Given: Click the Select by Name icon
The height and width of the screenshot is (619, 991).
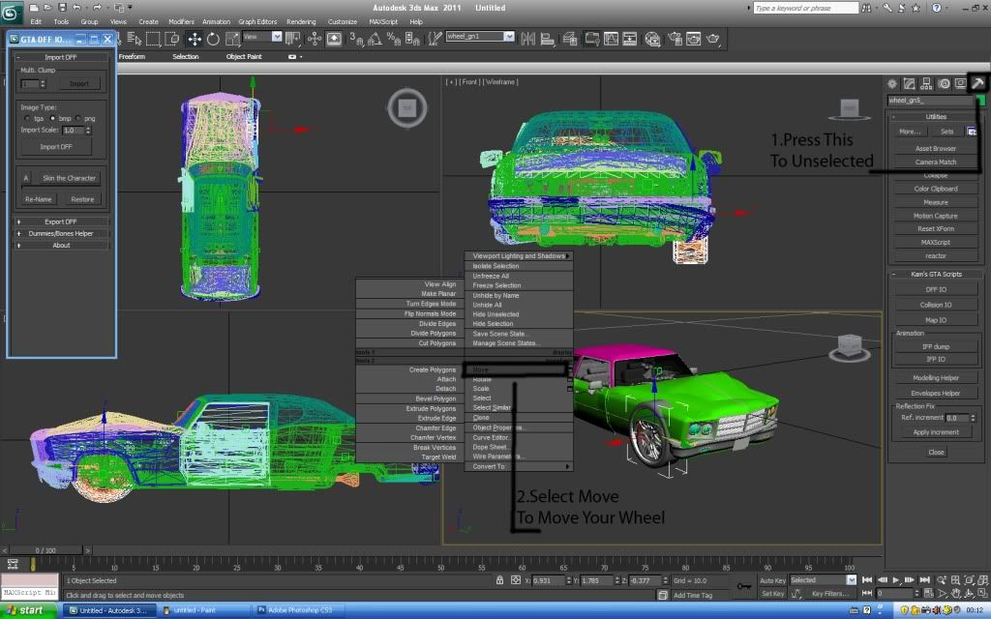Looking at the screenshot, I should click(134, 39).
